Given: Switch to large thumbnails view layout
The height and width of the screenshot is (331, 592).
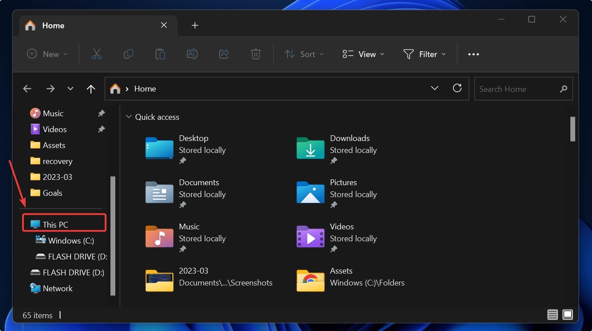Looking at the screenshot, I should tap(568, 315).
